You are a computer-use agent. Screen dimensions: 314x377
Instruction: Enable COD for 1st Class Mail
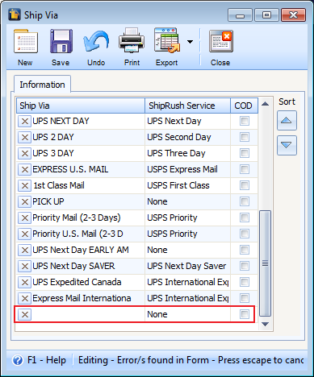click(x=245, y=185)
